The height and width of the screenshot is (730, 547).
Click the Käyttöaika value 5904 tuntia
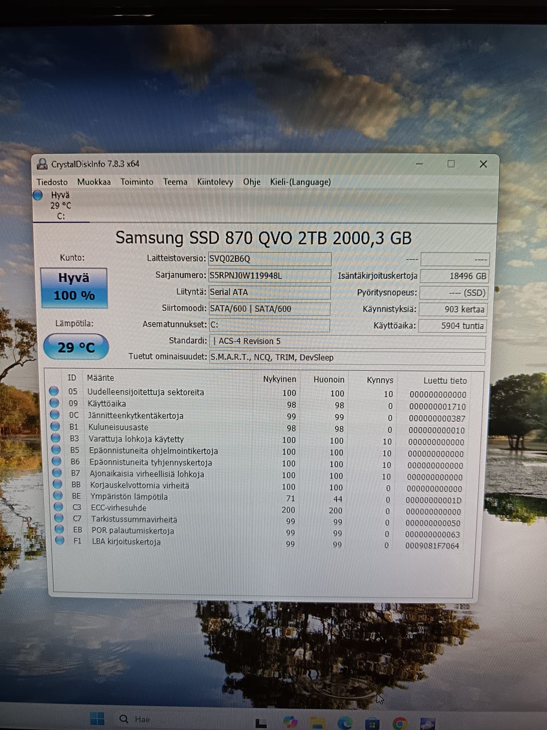(452, 326)
